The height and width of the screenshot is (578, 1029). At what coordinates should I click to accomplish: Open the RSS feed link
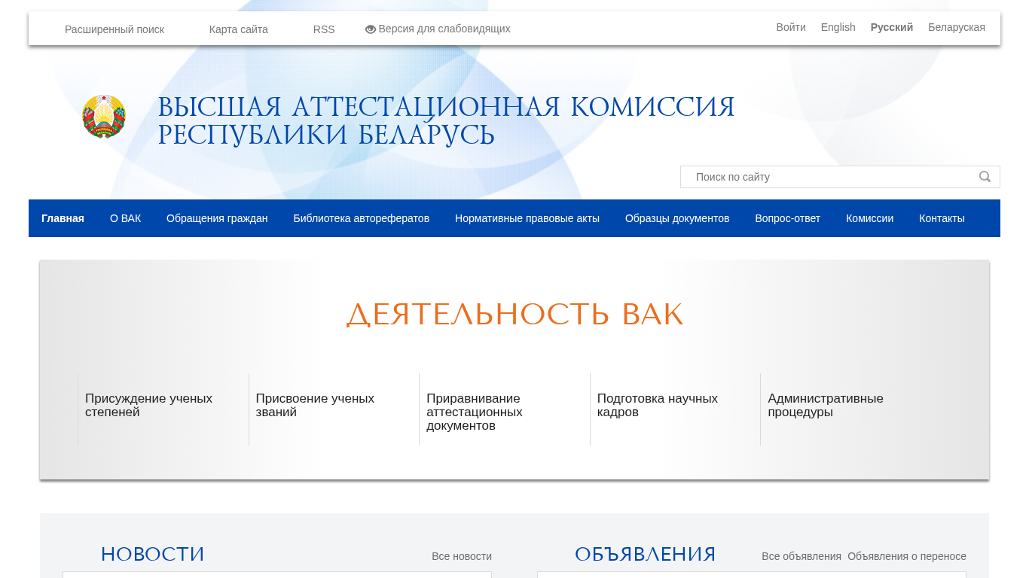click(x=324, y=29)
